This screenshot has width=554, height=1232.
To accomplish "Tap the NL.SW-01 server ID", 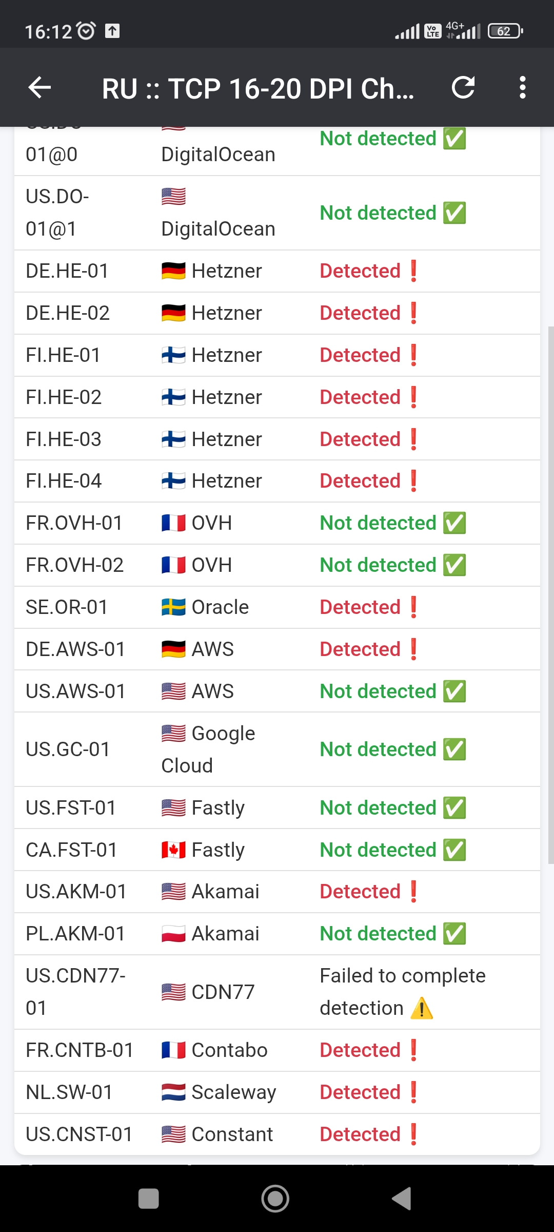I will tap(69, 1092).
